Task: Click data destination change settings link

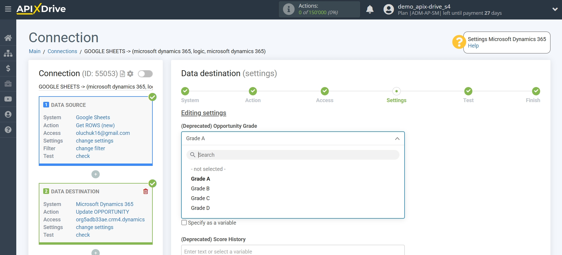Action: [x=95, y=227]
